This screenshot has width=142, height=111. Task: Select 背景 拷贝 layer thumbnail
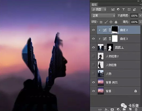point(101,82)
